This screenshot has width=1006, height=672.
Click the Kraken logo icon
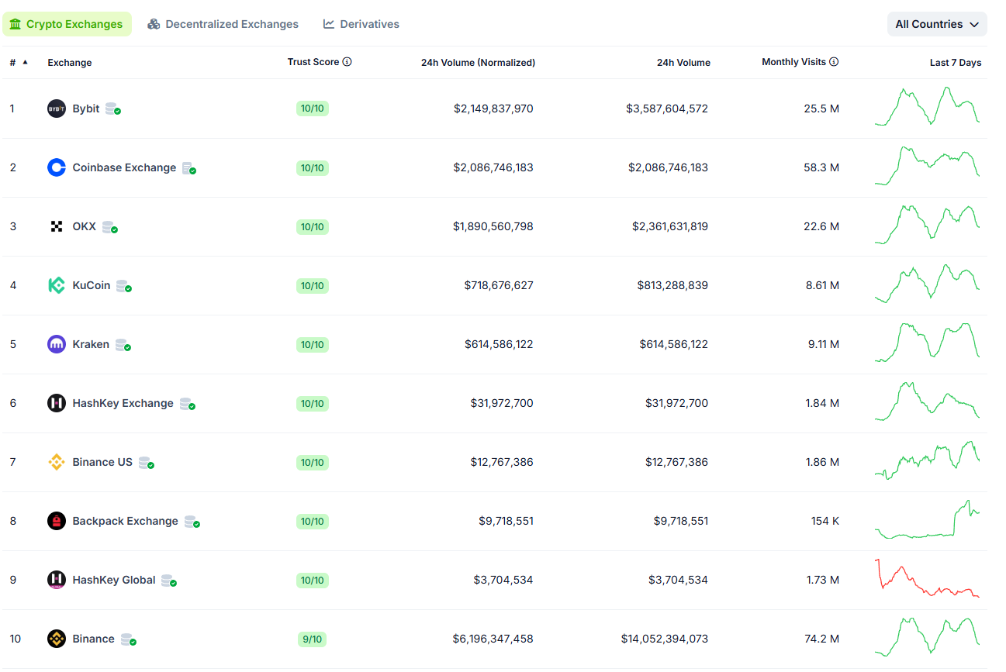pyautogui.click(x=57, y=344)
